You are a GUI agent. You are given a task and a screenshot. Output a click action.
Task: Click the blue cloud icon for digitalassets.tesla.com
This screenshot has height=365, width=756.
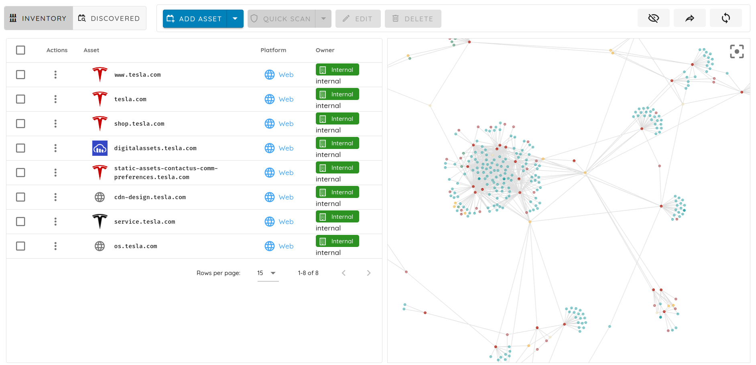pyautogui.click(x=100, y=148)
